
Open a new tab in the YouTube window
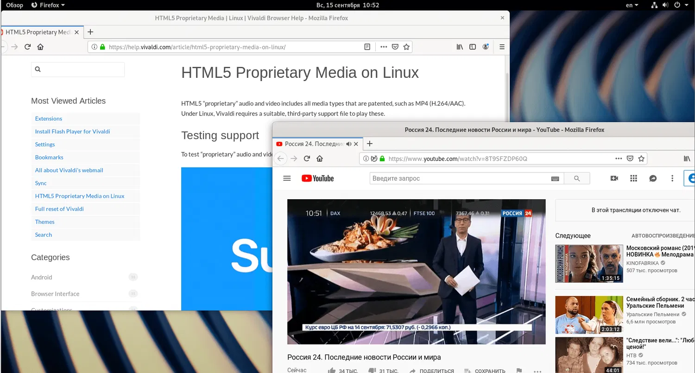click(x=370, y=144)
